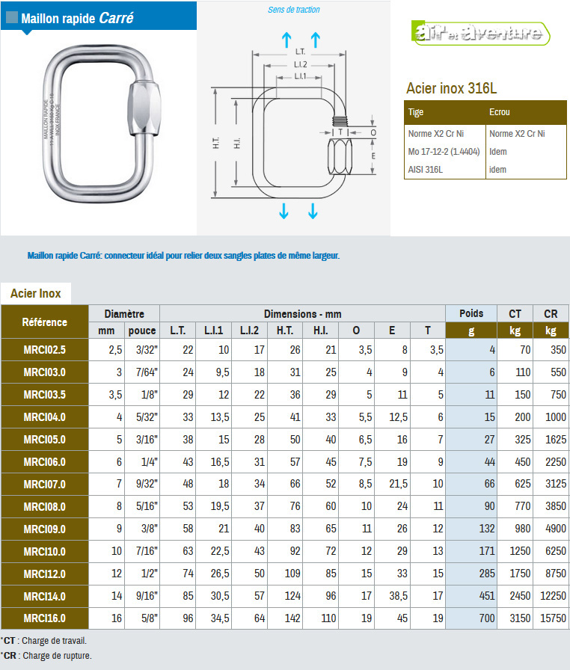The width and height of the screenshot is (570, 670).
Task: Click CR value 6250 for MRCI10.0
Action: click(556, 551)
